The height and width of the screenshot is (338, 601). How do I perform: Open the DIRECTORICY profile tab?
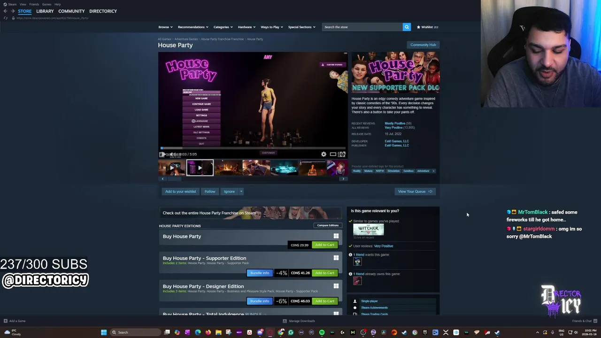coord(103,11)
